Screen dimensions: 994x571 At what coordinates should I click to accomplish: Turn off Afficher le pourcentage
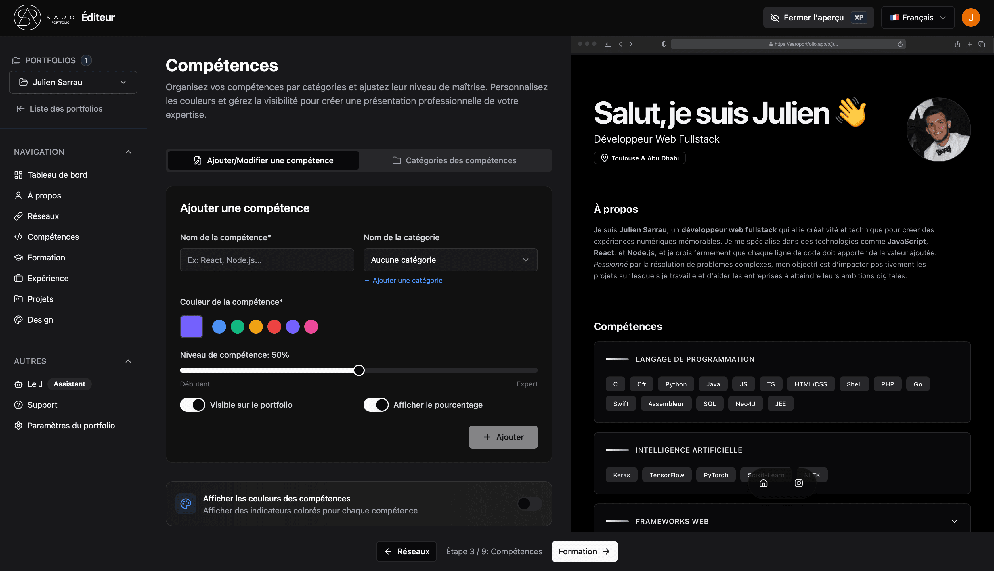376,404
